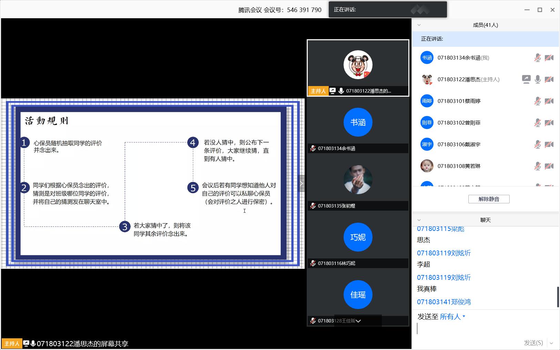560x350 pixels.
Task: Click screen share icon beside 潘思杰 in member list
Action: click(526, 79)
